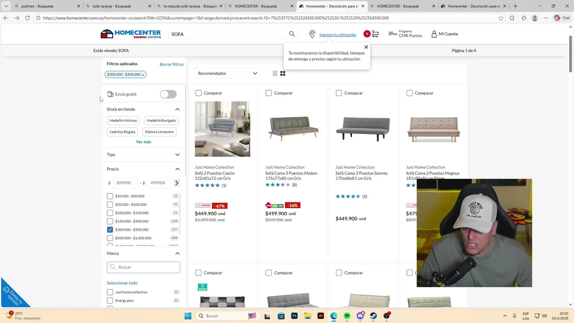Open browser tab list dropdown arrow

(x=6, y=6)
